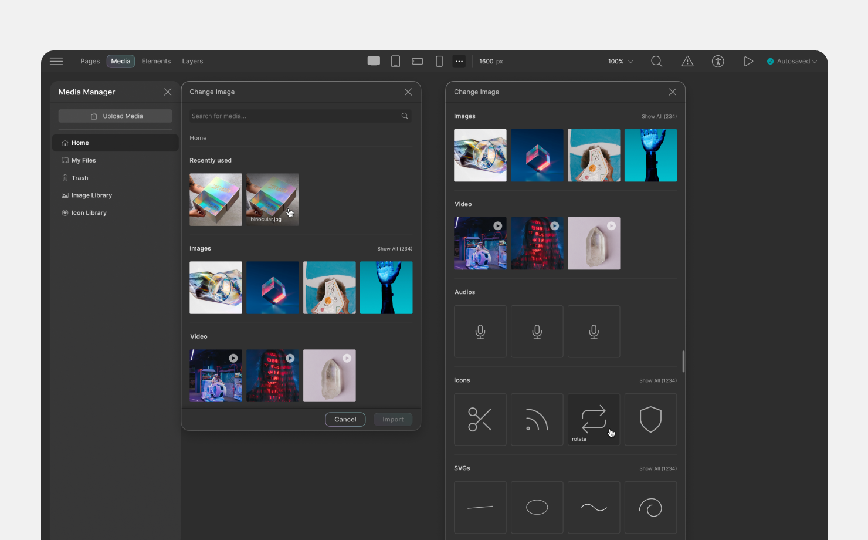Click the Cancel button
868x540 pixels.
tap(345, 419)
